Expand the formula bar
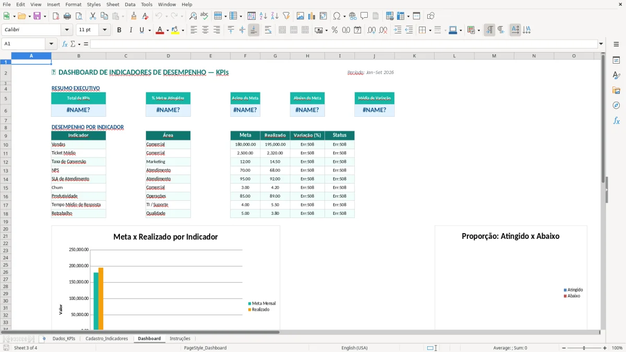 click(601, 44)
